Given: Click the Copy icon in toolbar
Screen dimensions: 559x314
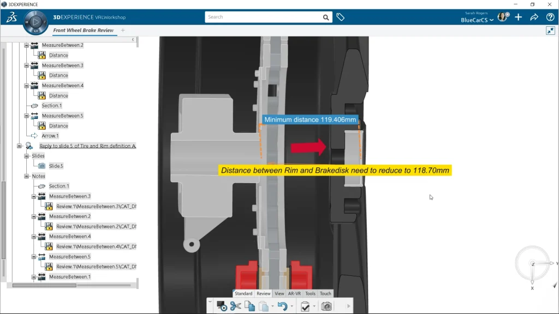Looking at the screenshot, I should pyautogui.click(x=249, y=306).
